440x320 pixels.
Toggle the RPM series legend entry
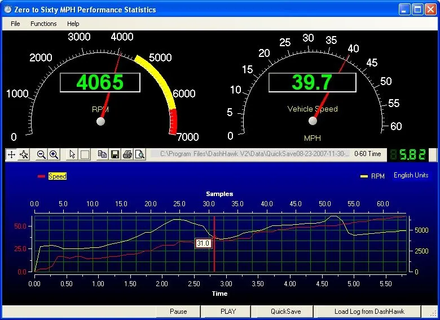[377, 176]
